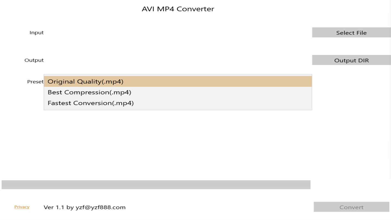Screen dimensions: 391x220
Task: Click the Select File button
Action: [351, 33]
